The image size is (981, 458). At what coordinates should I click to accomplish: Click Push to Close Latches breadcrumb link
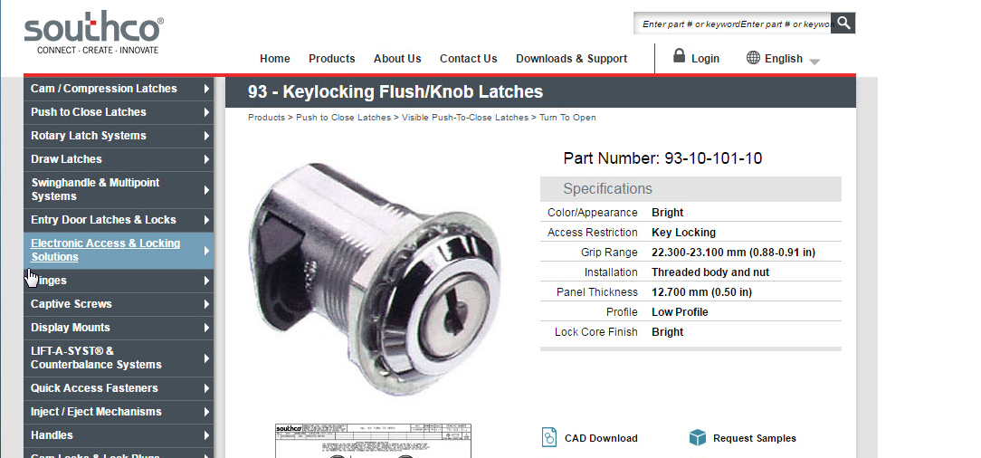[x=343, y=118]
